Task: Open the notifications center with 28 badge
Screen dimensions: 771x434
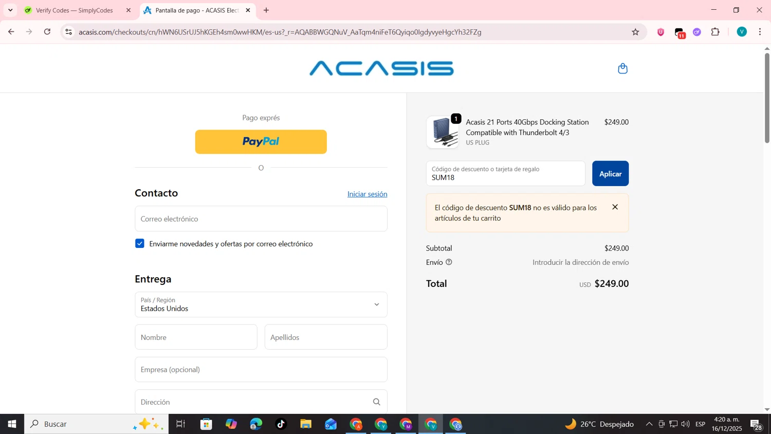Action: coord(757,425)
